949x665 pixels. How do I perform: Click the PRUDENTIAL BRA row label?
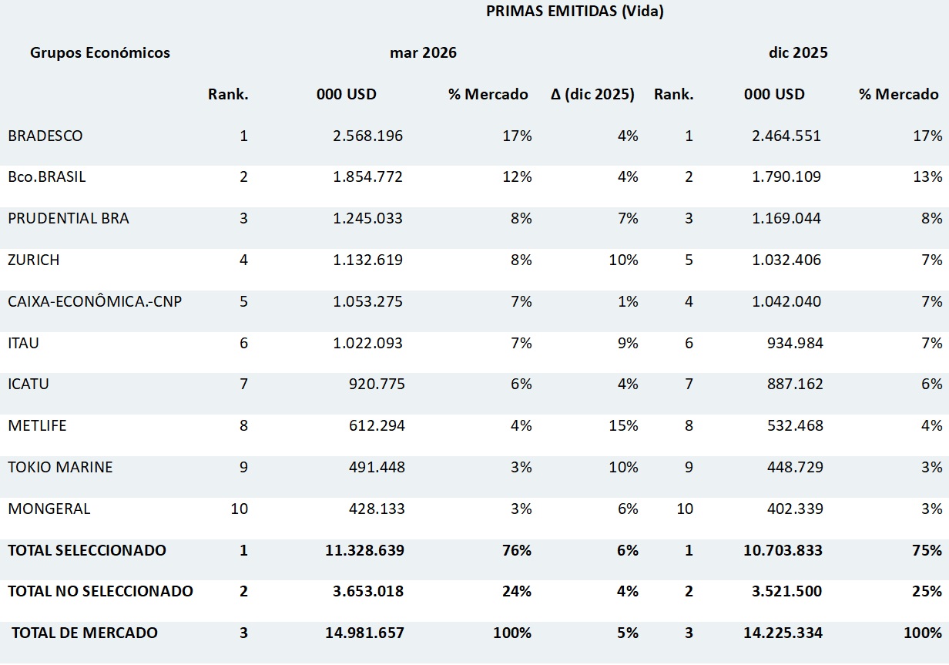[69, 218]
